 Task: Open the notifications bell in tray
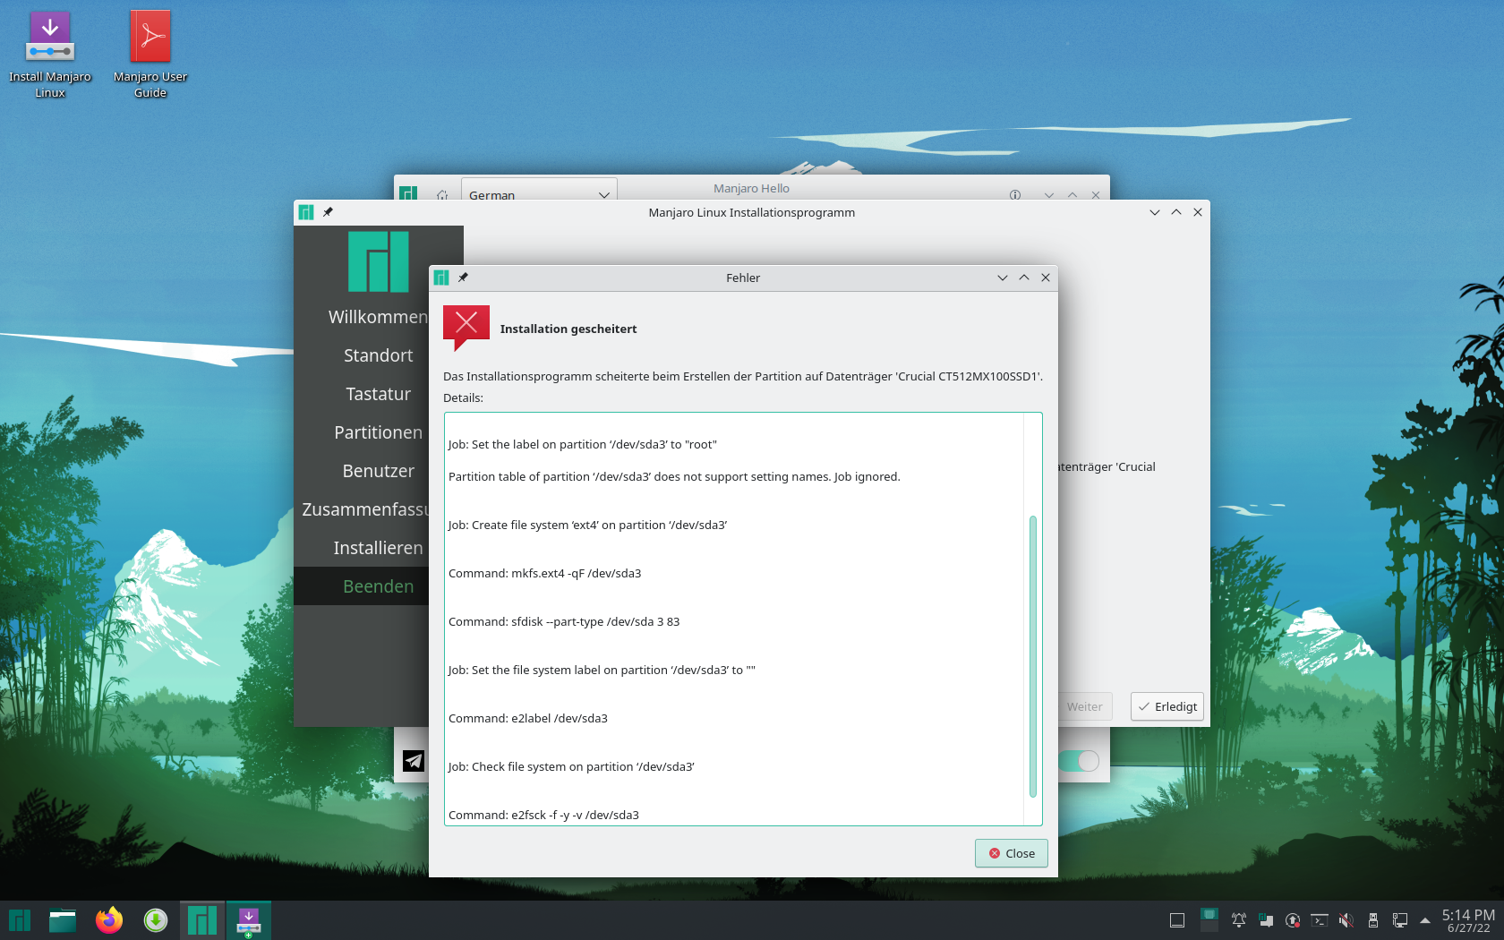point(1239,920)
